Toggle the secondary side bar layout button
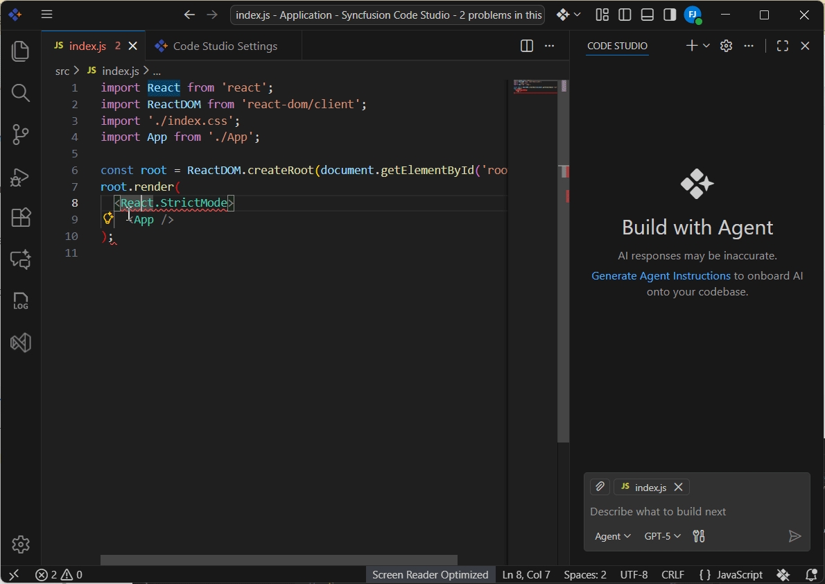The width and height of the screenshot is (825, 584). pyautogui.click(x=669, y=15)
